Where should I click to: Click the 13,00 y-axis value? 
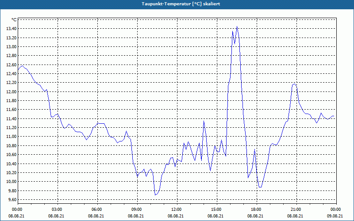point(11,47)
